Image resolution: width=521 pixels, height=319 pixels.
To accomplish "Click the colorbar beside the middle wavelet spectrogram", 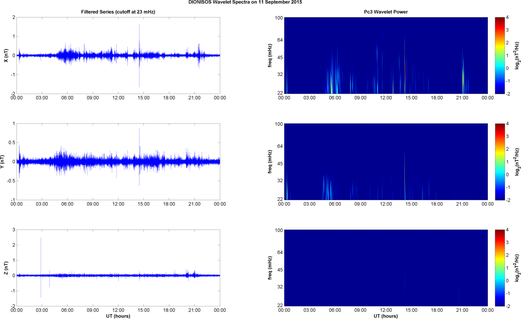I will [x=499, y=162].
